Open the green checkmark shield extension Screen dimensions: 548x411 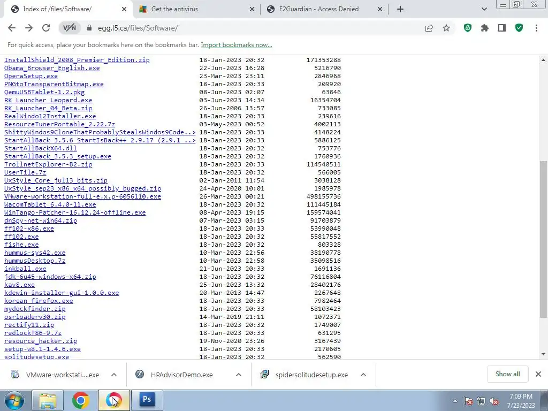click(x=519, y=28)
